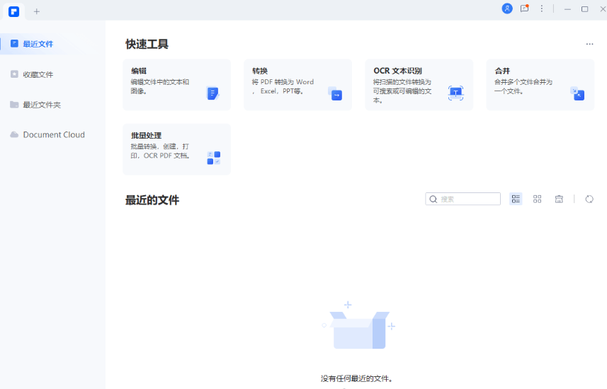This screenshot has width=607, height=389.
Task: Open the 转换 quick tool card
Action: (298, 85)
